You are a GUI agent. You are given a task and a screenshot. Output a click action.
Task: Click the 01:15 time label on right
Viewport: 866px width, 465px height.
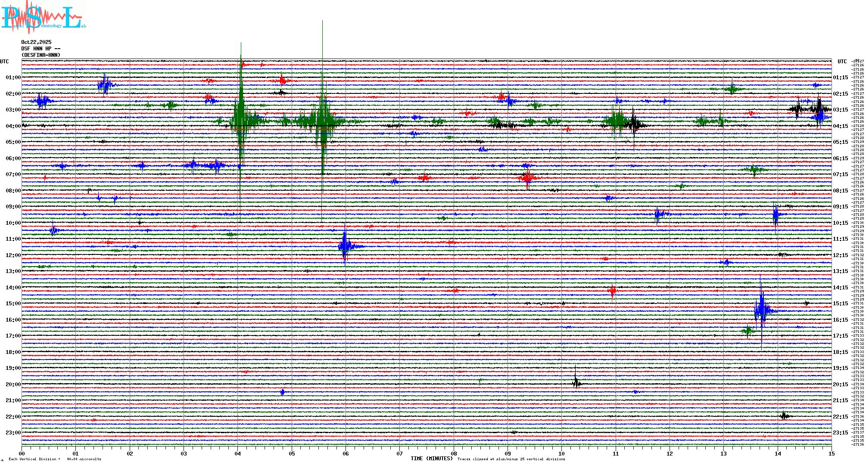840,77
